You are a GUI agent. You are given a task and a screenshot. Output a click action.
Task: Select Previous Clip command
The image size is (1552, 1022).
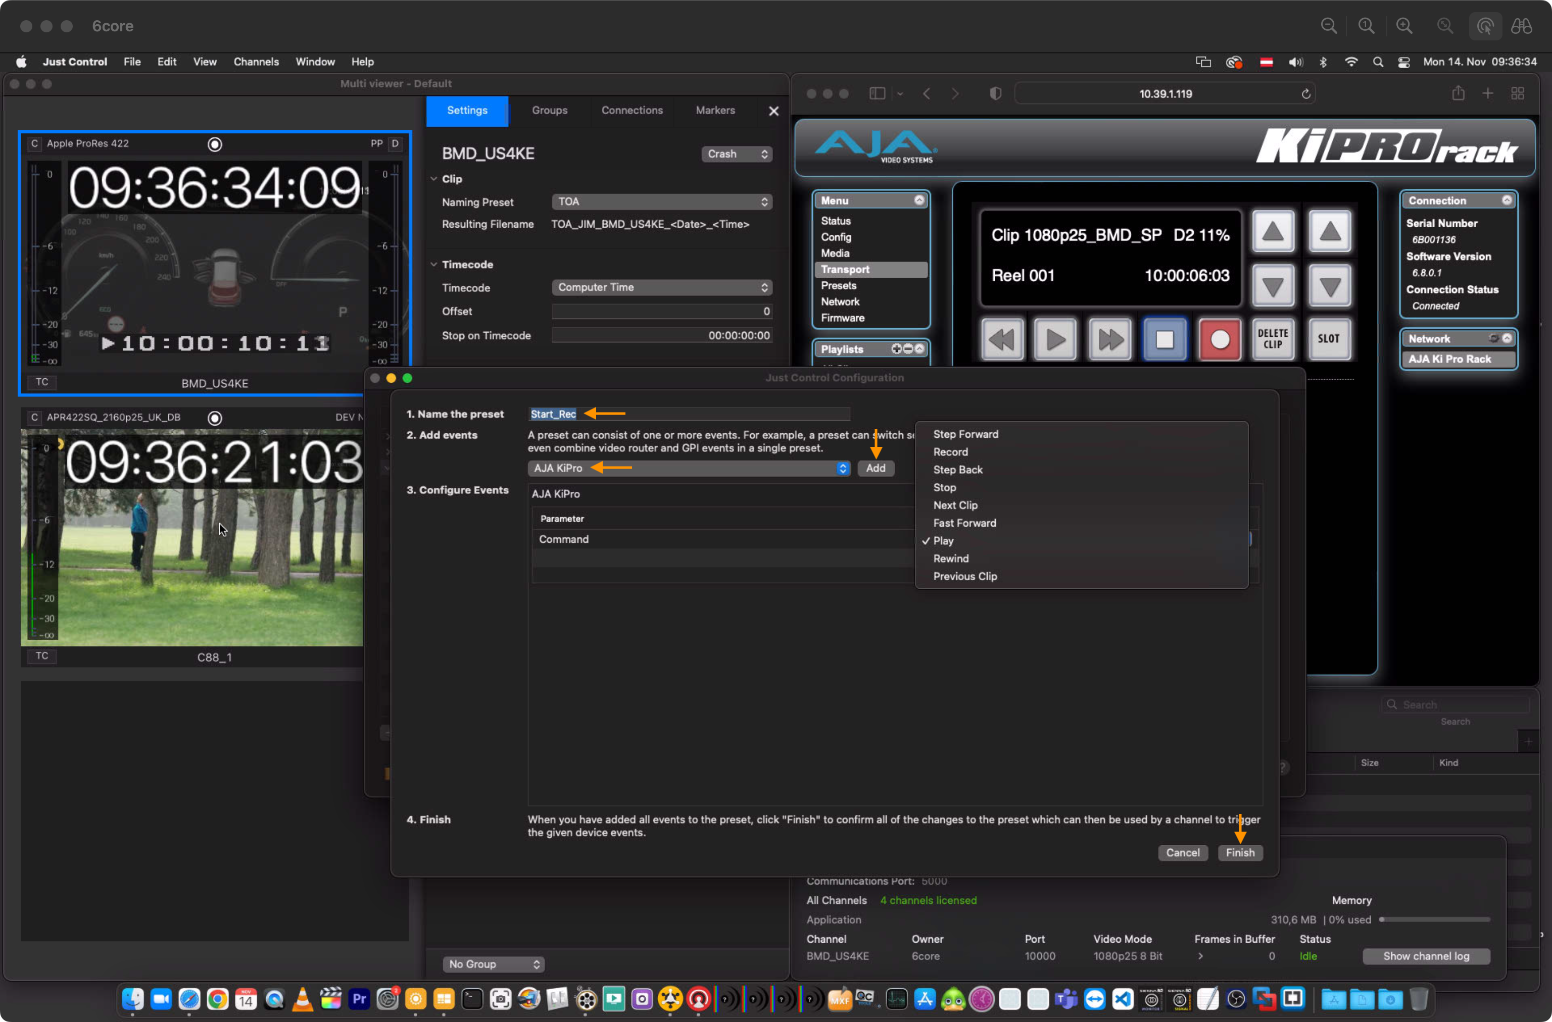click(1081, 576)
